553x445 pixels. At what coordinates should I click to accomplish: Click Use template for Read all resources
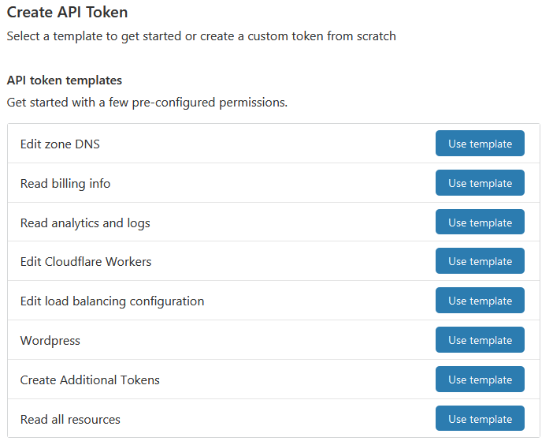[x=480, y=419]
